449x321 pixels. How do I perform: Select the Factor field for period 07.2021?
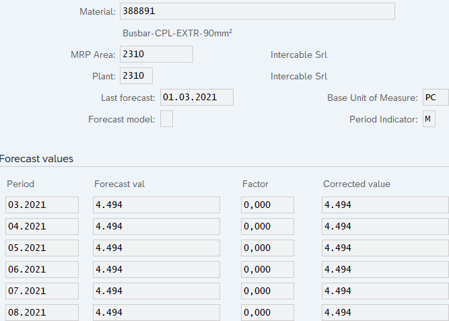(267, 291)
